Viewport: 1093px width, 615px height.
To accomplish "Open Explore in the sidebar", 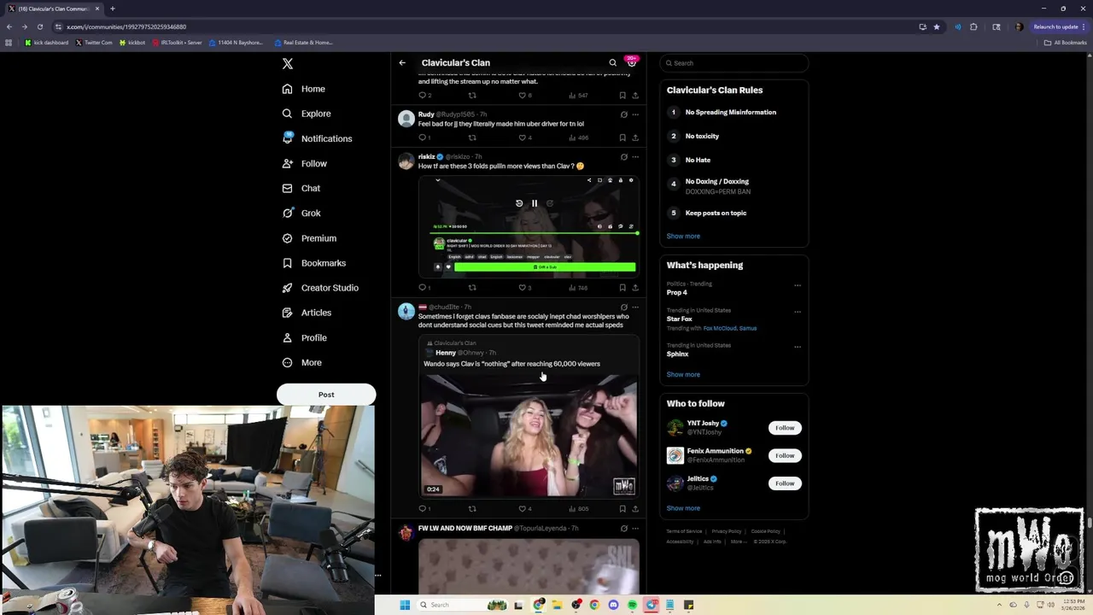I will click(306, 114).
